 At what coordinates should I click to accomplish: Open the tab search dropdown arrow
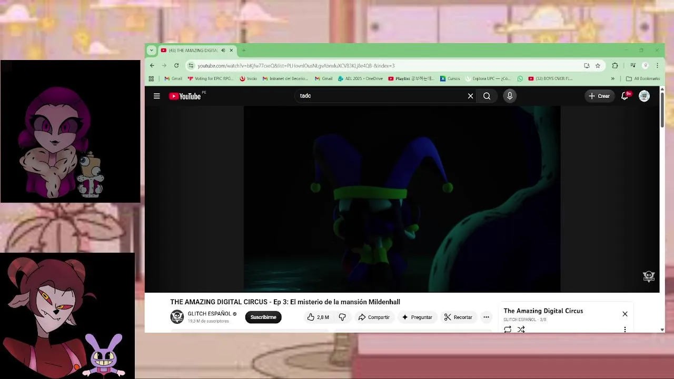point(151,51)
